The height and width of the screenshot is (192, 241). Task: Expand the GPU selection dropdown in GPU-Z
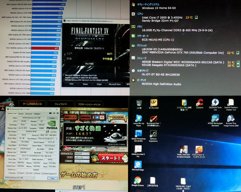click(20, 178)
